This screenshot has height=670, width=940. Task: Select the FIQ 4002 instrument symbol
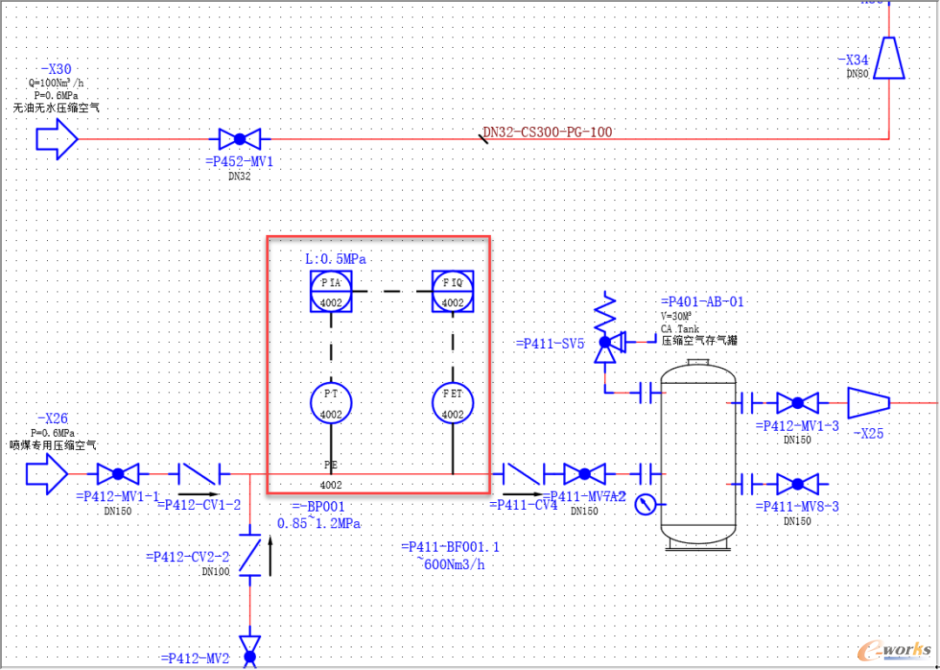click(x=453, y=291)
